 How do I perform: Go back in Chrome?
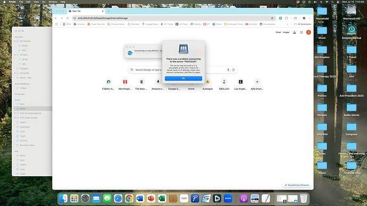coord(56,18)
